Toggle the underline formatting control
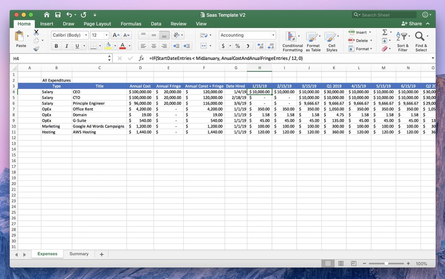This screenshot has height=279, width=445. [77, 46]
